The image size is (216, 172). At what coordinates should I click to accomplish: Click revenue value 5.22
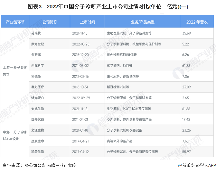point(185,44)
